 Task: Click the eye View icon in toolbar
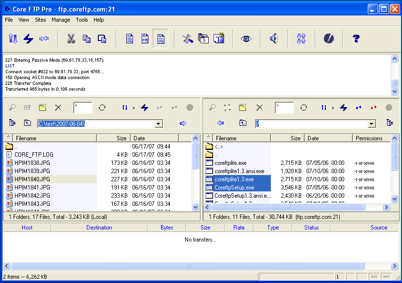point(246,39)
